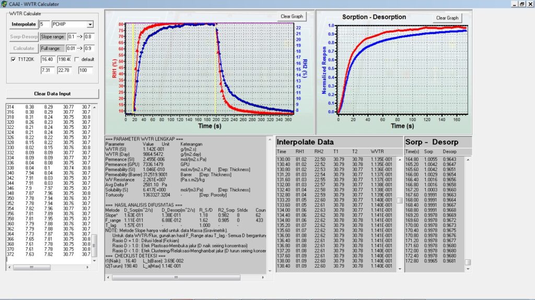Toggle the T1T2OK checkbox

click(x=13, y=59)
